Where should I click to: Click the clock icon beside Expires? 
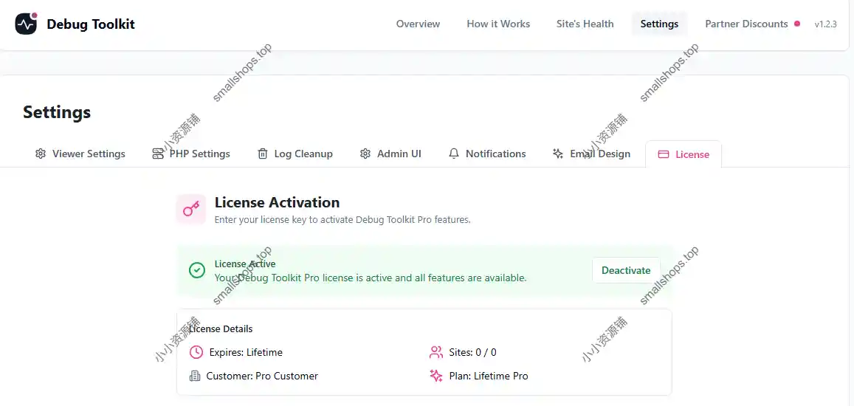(196, 352)
